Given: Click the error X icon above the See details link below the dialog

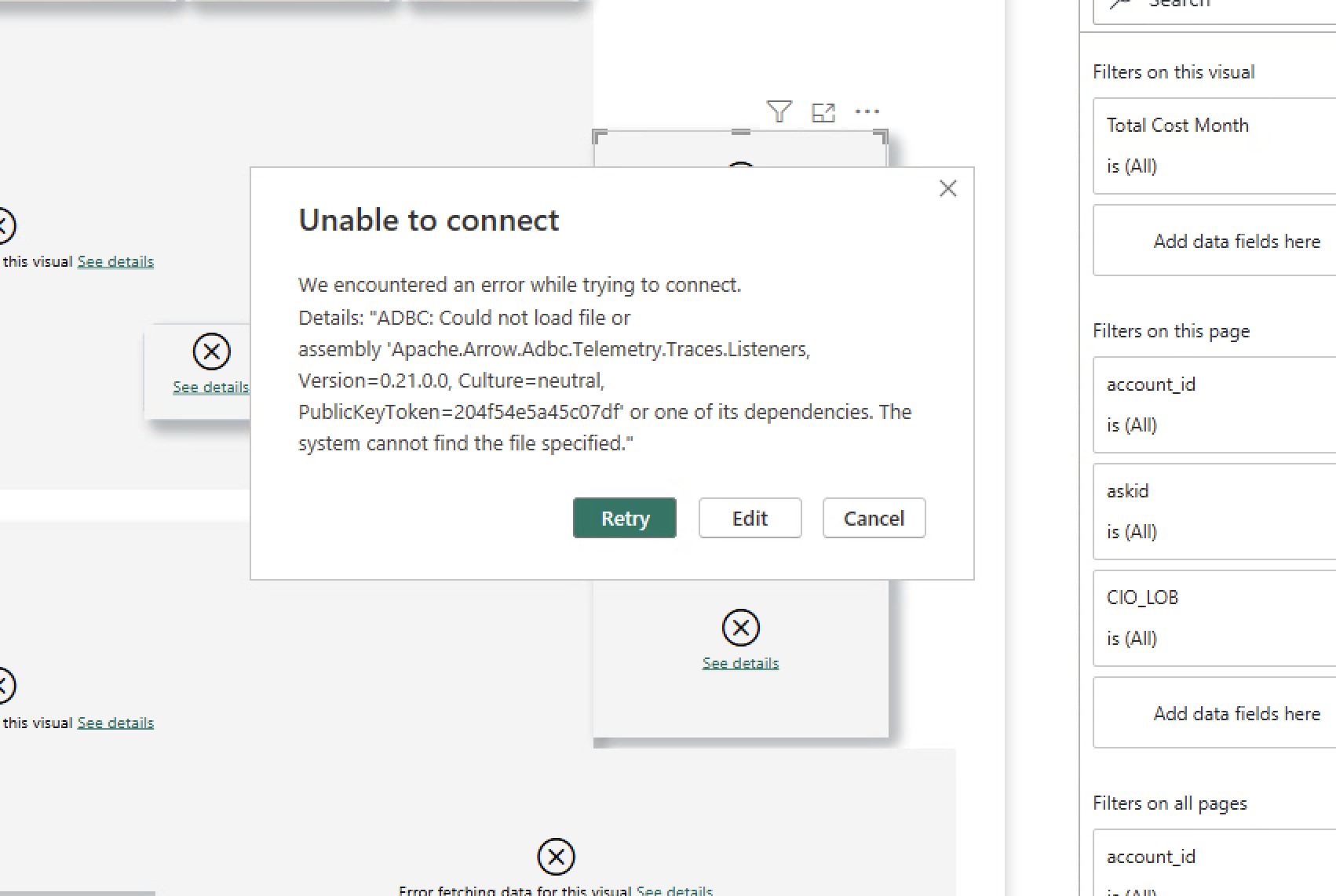Looking at the screenshot, I should pyautogui.click(x=740, y=628).
